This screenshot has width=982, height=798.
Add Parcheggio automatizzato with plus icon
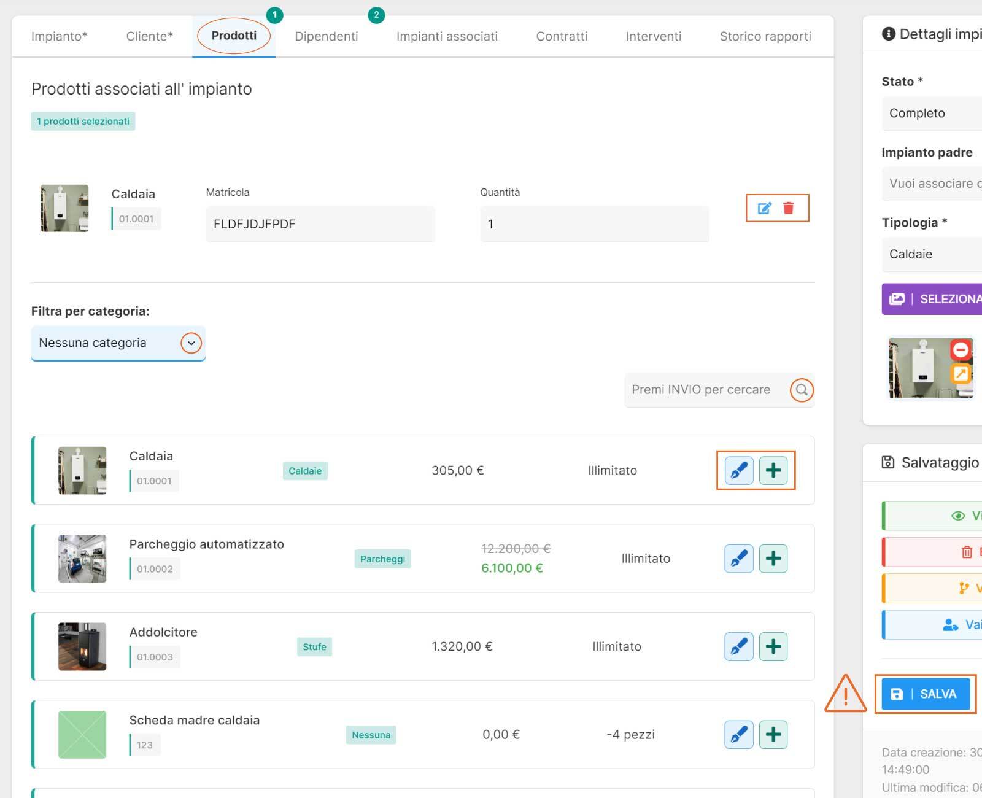click(x=773, y=559)
